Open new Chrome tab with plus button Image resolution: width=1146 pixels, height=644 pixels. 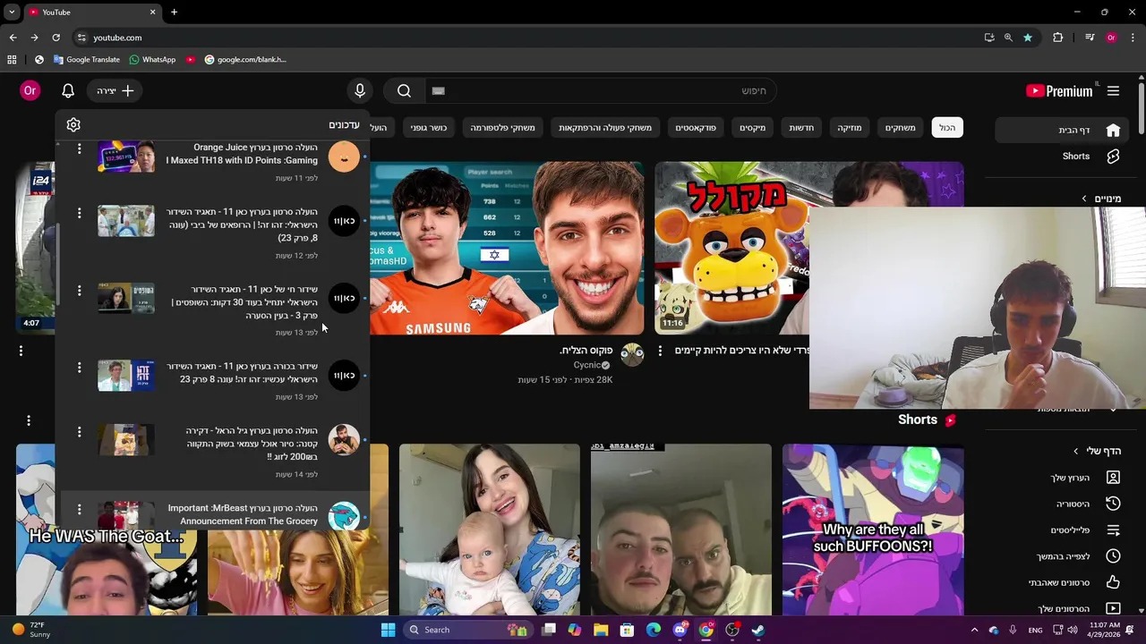(x=174, y=12)
